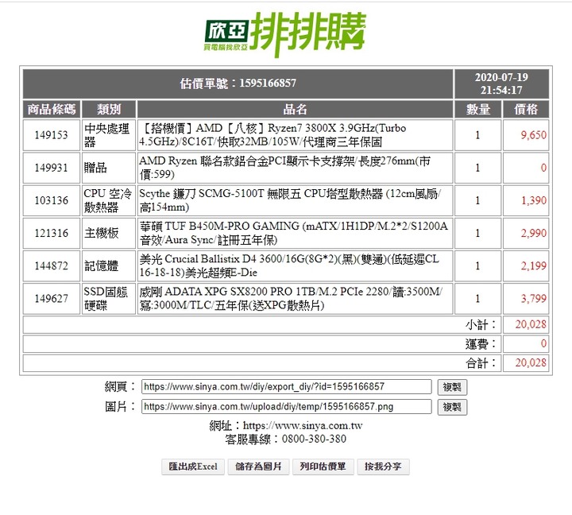The height and width of the screenshot is (515, 572).
Task: Copy the webpage URL with its 複製 button
Action: point(452,387)
